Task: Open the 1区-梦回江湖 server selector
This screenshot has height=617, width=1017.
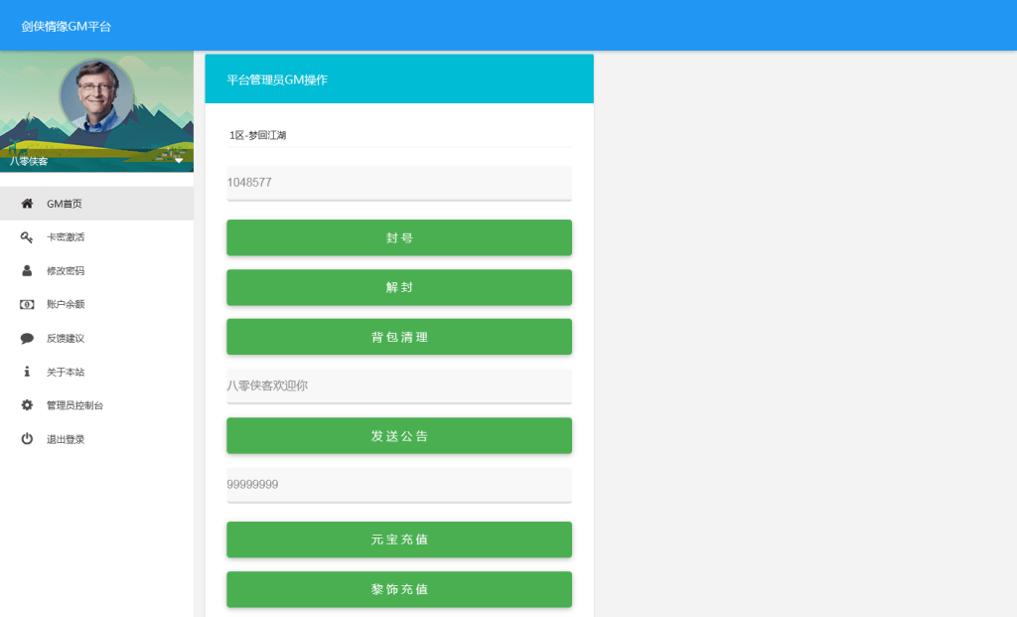Action: click(x=398, y=132)
